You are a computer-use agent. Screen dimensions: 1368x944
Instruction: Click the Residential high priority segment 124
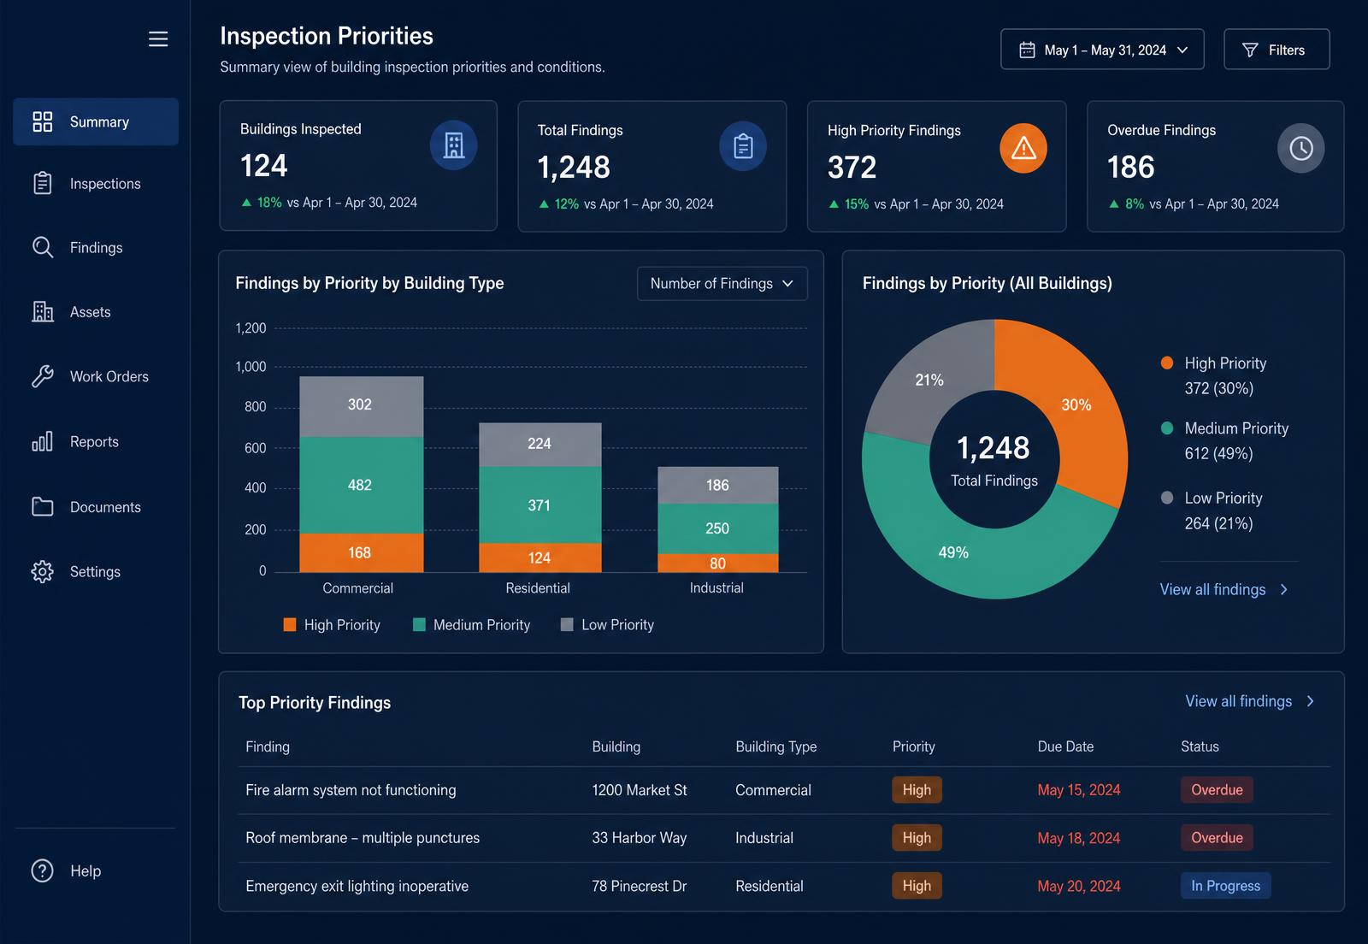point(540,558)
